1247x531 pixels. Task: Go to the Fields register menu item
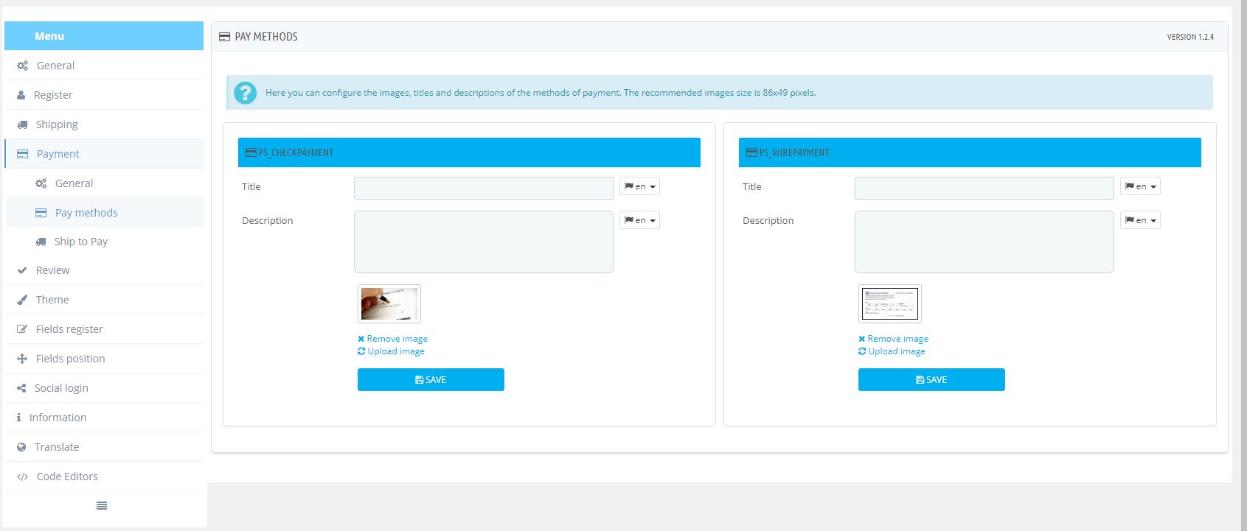69,329
